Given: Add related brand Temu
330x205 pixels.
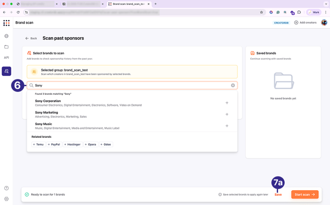Looking at the screenshot, I should [x=38, y=145].
